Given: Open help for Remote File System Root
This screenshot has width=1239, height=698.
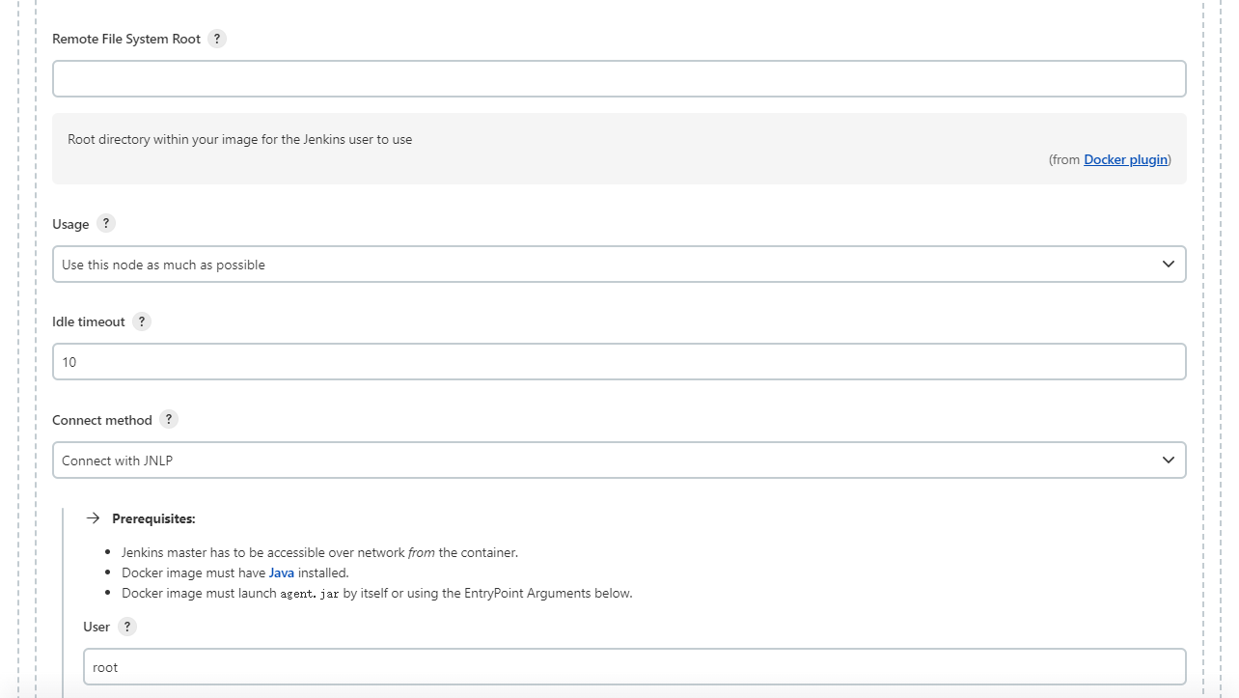Looking at the screenshot, I should tap(217, 39).
